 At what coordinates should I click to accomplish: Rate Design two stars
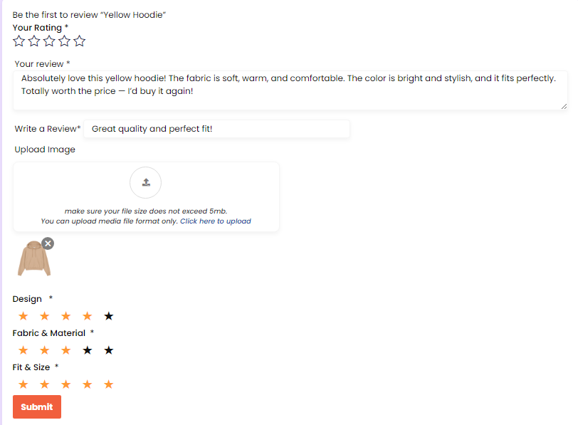(45, 316)
